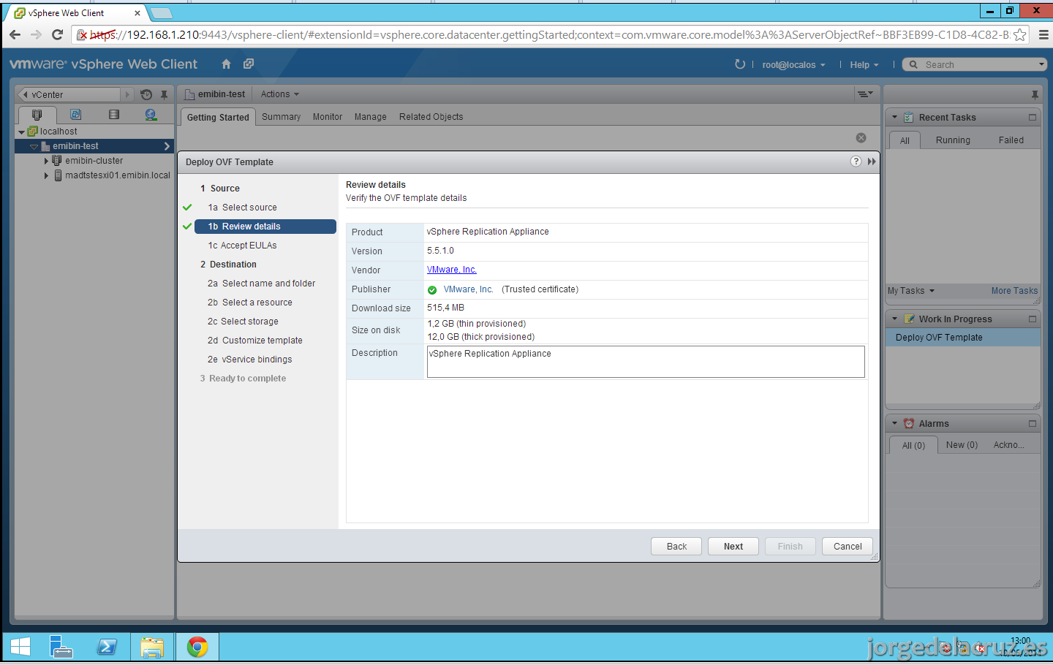The height and width of the screenshot is (665, 1053).
Task: Select the Hosts and Clusters inventory icon
Action: coord(37,115)
